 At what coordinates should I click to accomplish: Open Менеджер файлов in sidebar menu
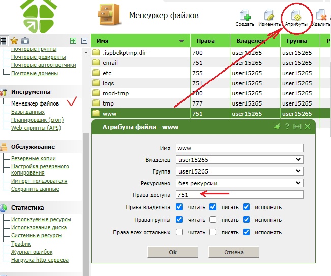pyautogui.click(x=35, y=103)
